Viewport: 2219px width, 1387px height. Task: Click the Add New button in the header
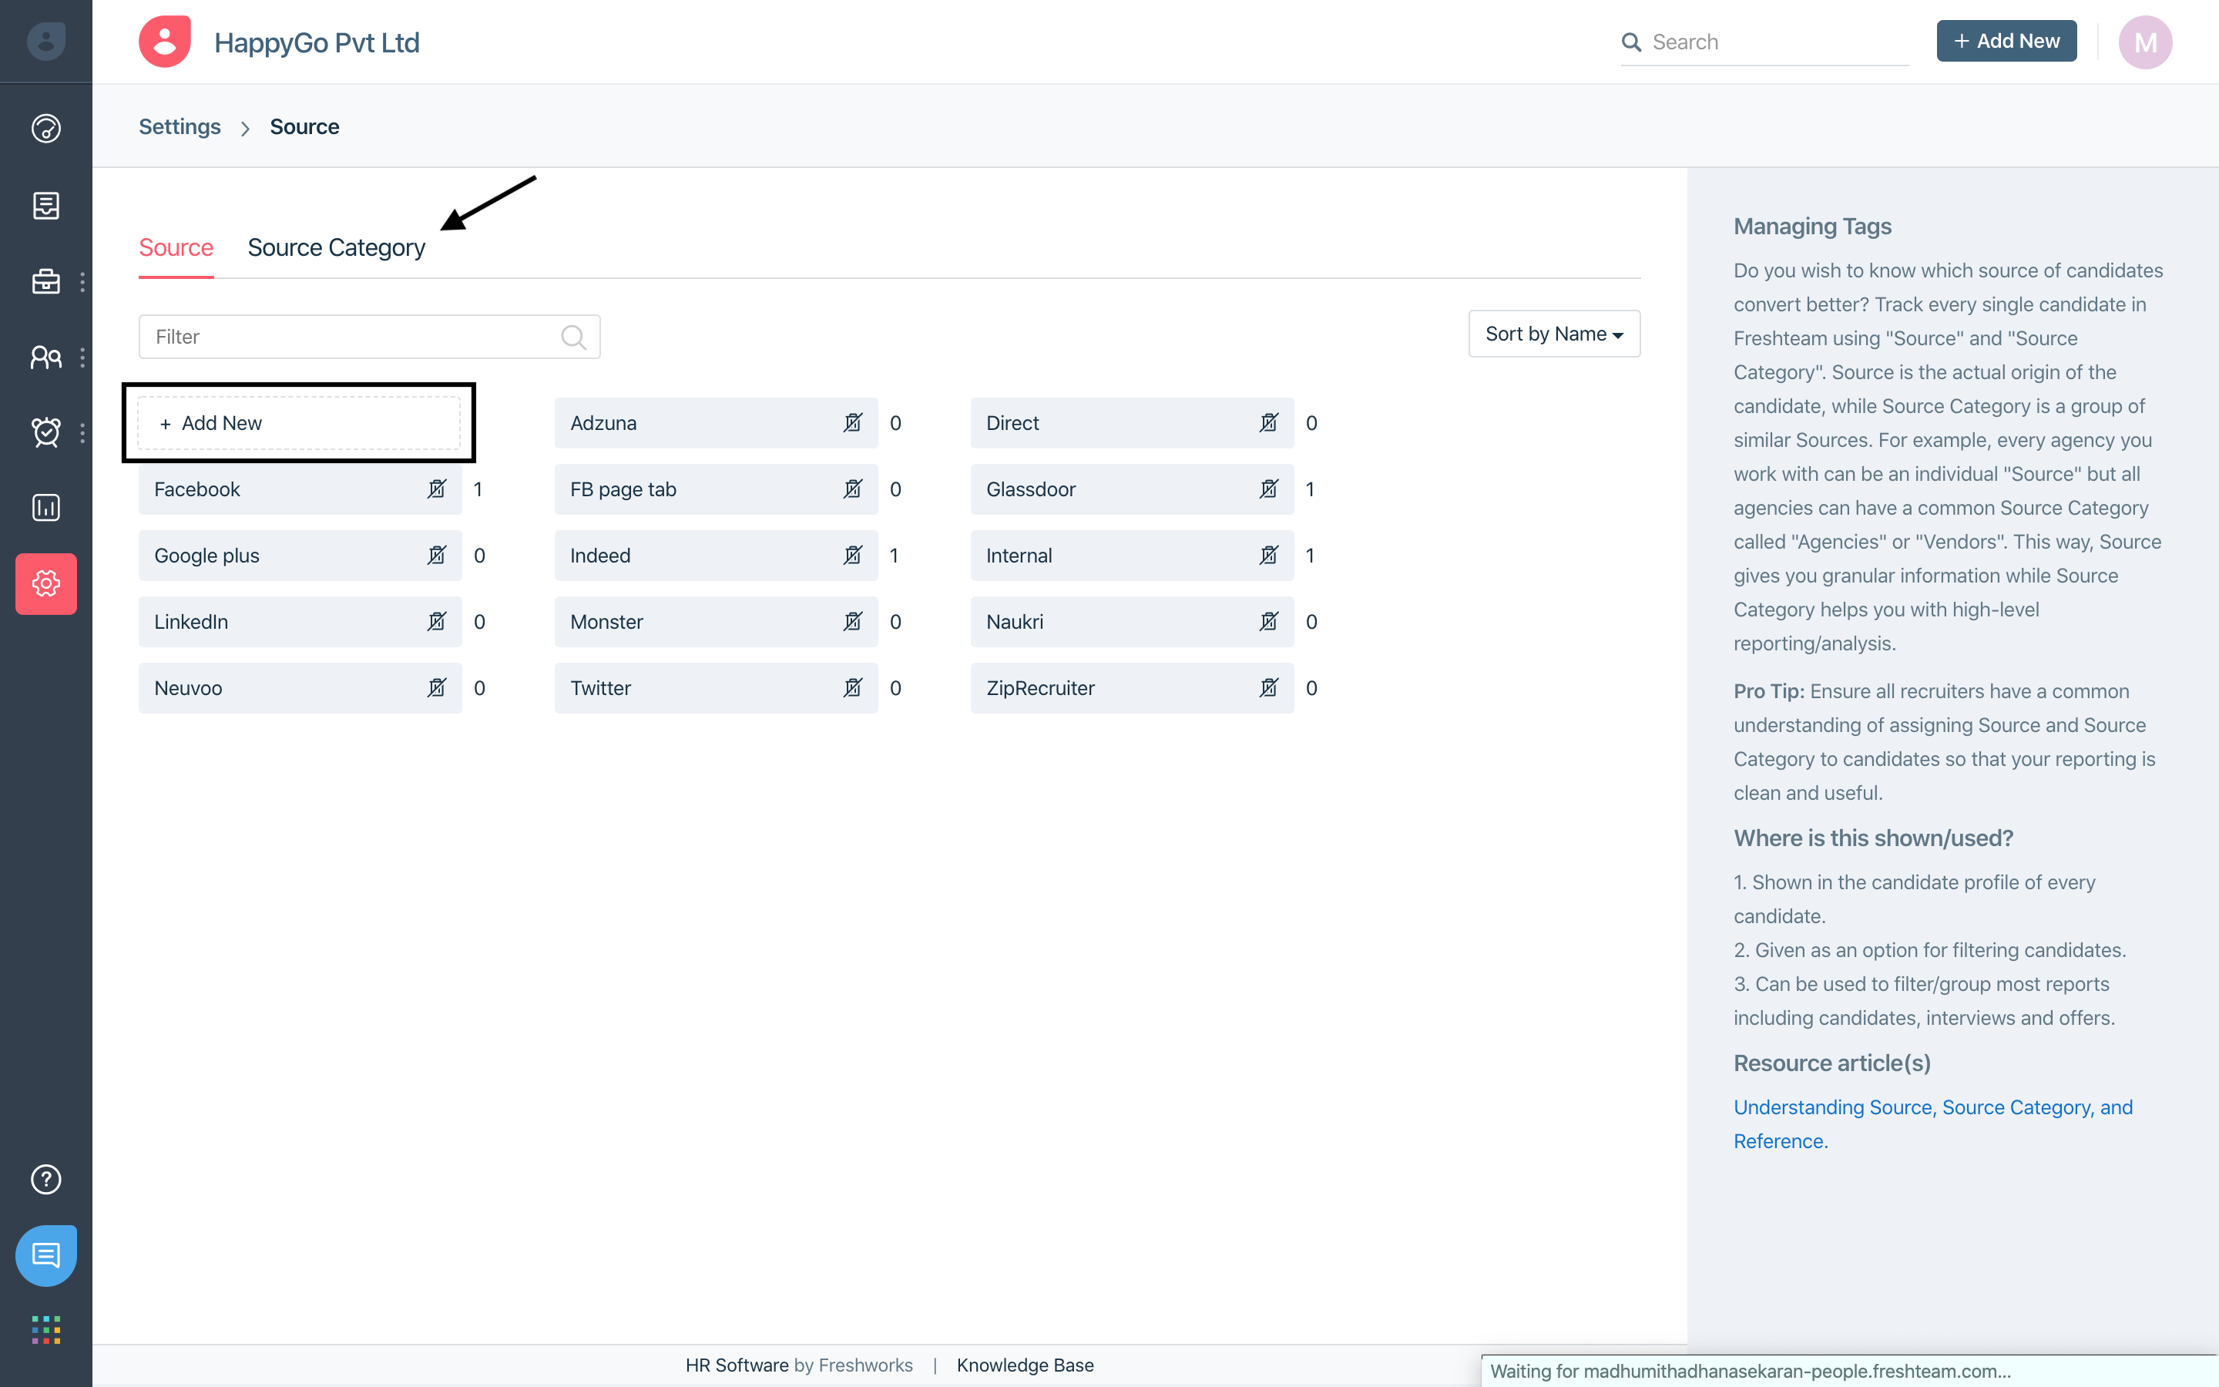coord(2006,40)
